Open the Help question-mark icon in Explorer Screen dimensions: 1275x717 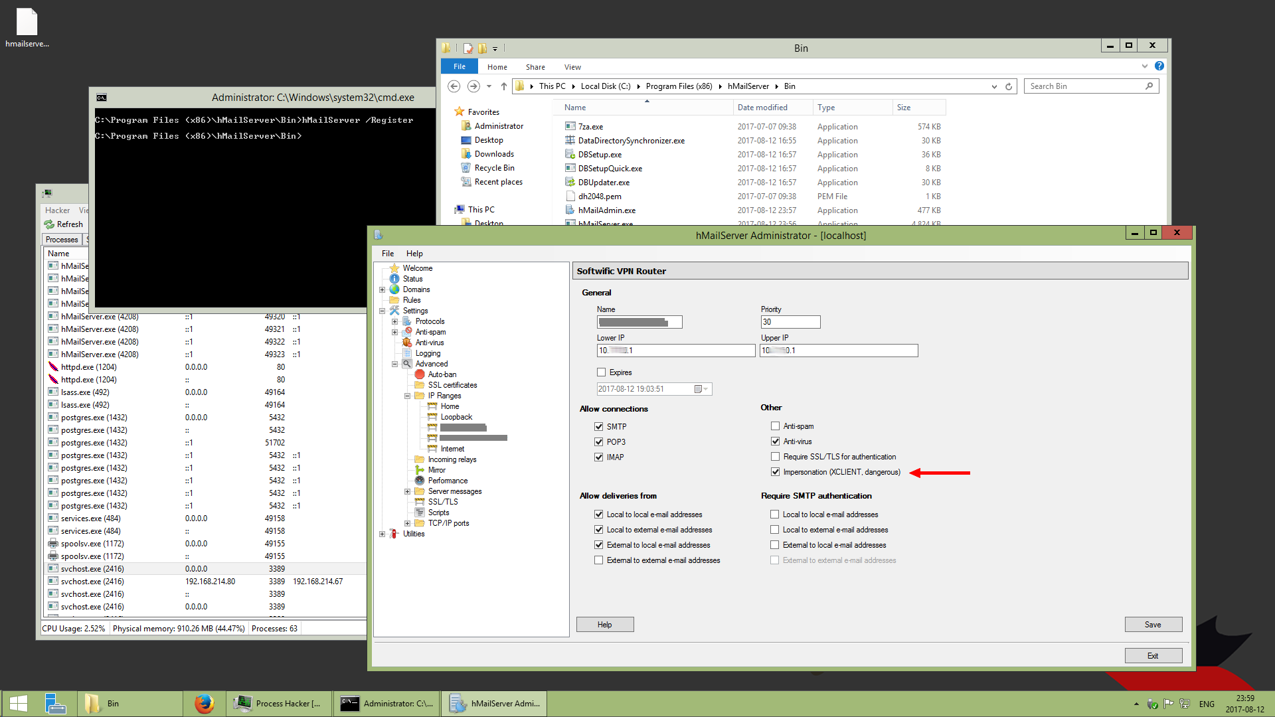coord(1160,66)
